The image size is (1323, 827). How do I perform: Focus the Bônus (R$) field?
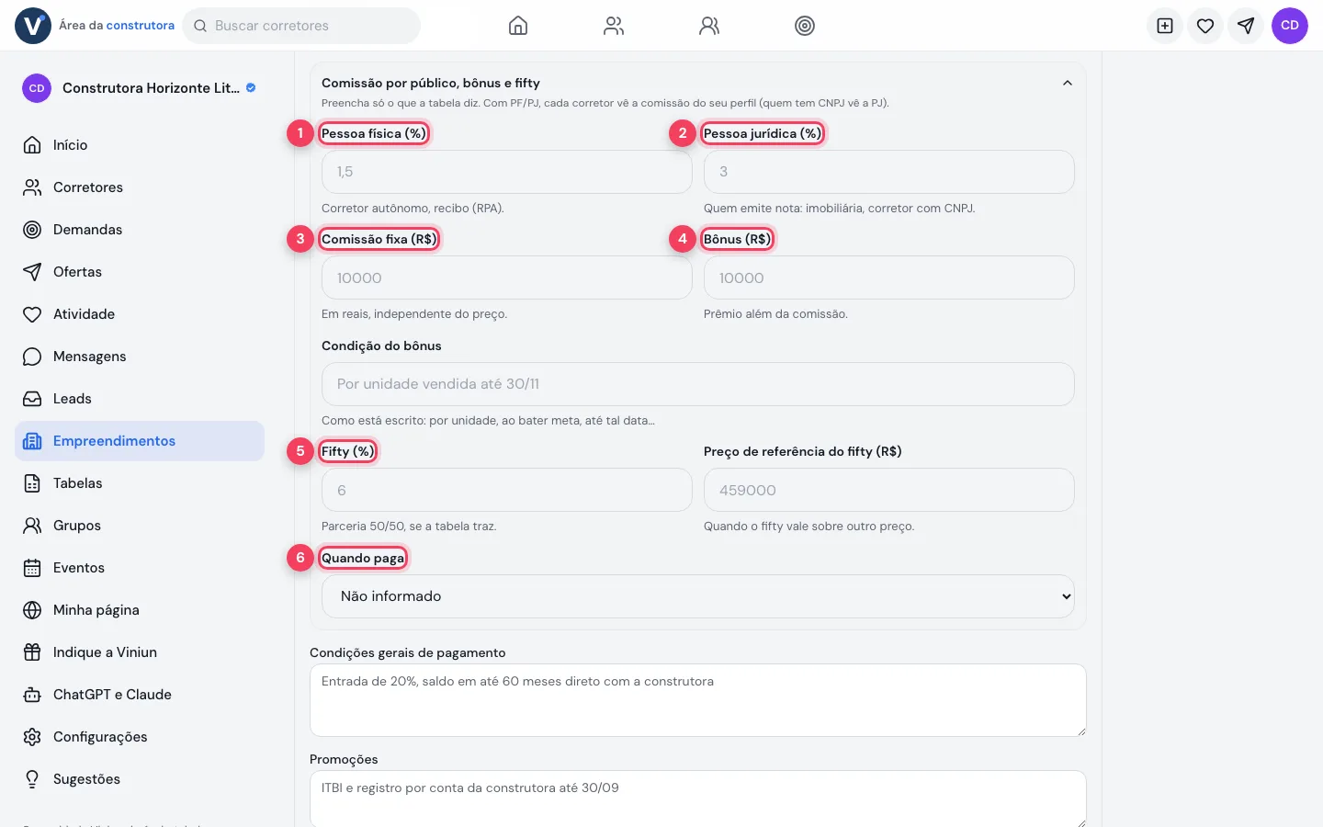click(x=889, y=278)
